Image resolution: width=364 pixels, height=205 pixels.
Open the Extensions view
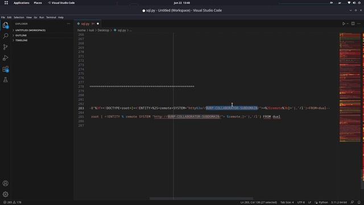pos(5,69)
